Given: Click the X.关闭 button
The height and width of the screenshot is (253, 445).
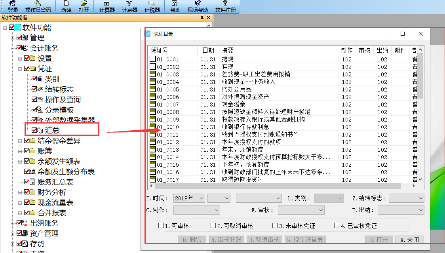Looking at the screenshot, I should [410, 240].
